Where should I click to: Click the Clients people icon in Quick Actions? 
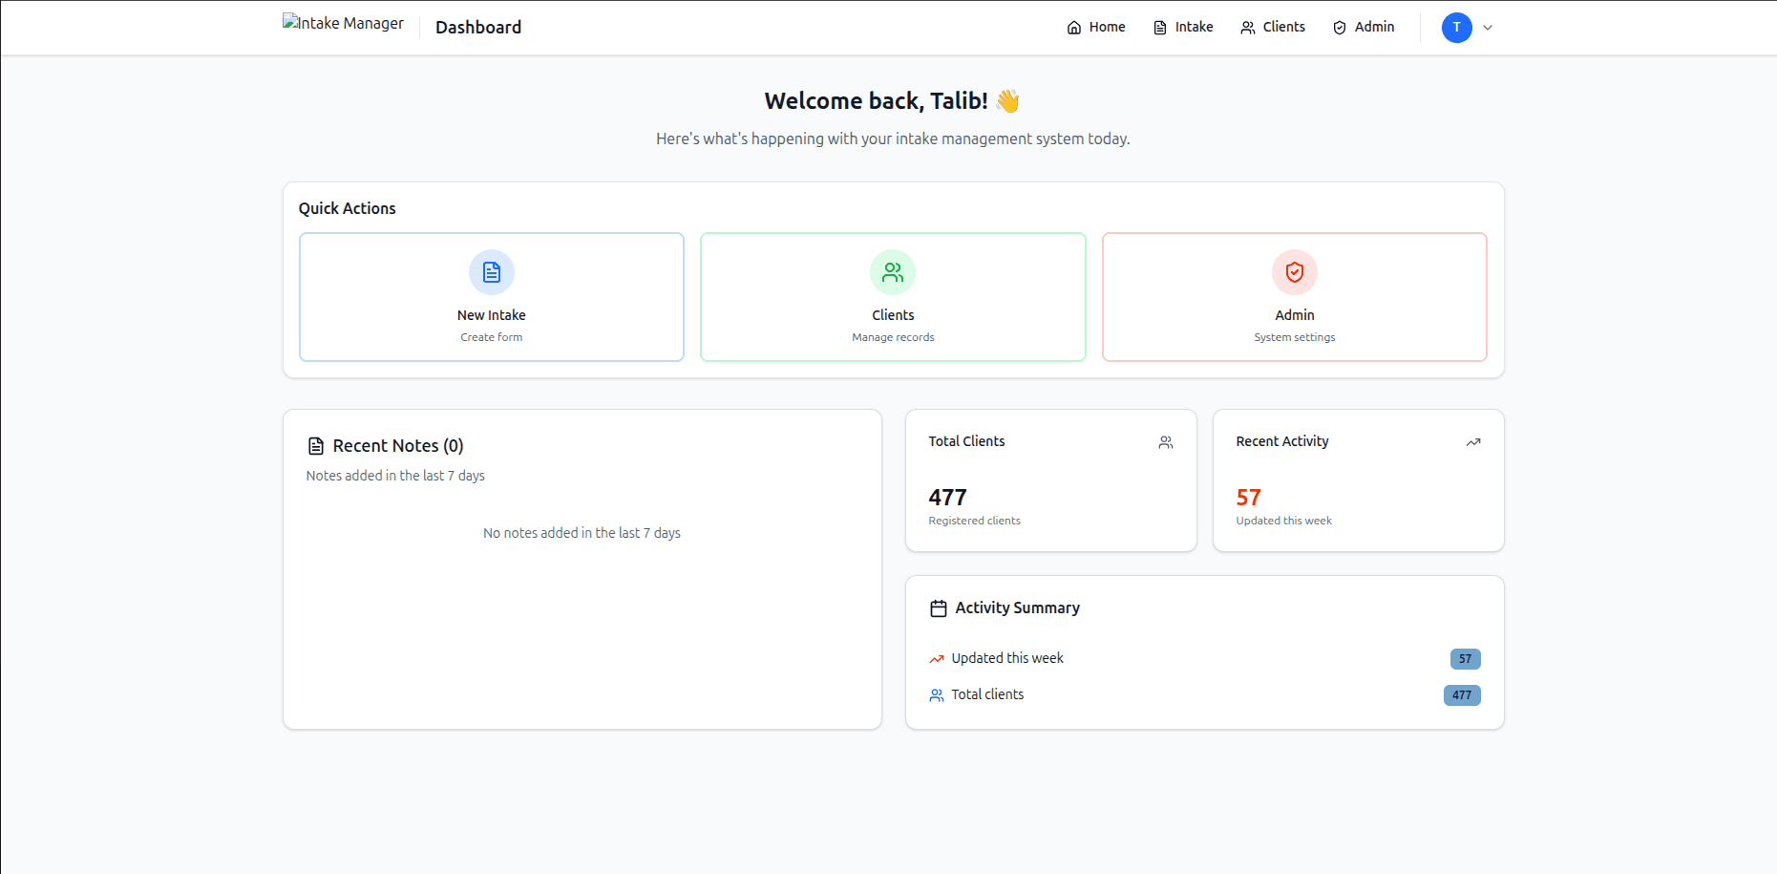893,272
